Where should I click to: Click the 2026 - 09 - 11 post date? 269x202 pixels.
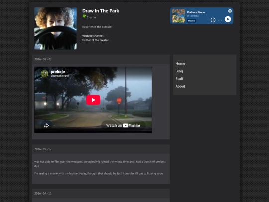[43, 194]
